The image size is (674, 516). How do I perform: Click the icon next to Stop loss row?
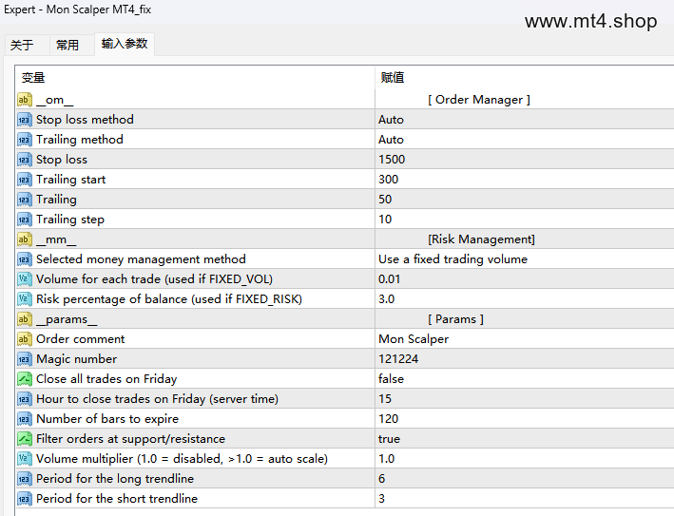pyautogui.click(x=25, y=160)
